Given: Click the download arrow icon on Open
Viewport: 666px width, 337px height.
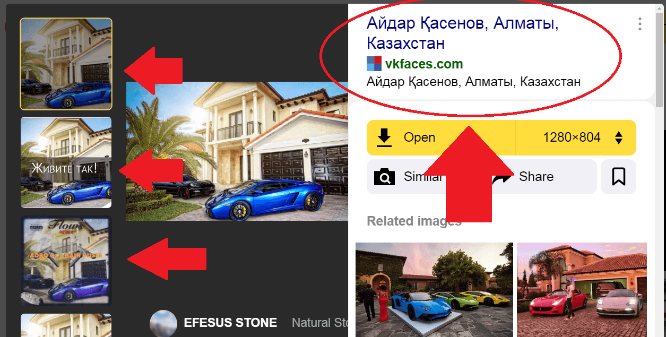Looking at the screenshot, I should point(384,138).
